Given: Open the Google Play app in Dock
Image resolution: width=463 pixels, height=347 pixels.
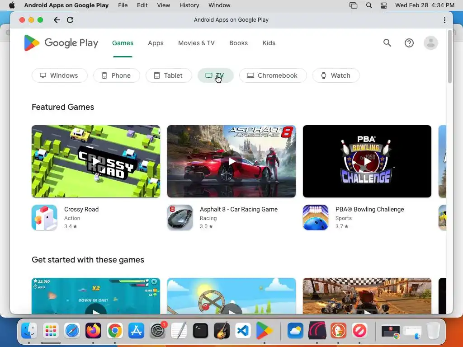Looking at the screenshot, I should click(x=264, y=330).
